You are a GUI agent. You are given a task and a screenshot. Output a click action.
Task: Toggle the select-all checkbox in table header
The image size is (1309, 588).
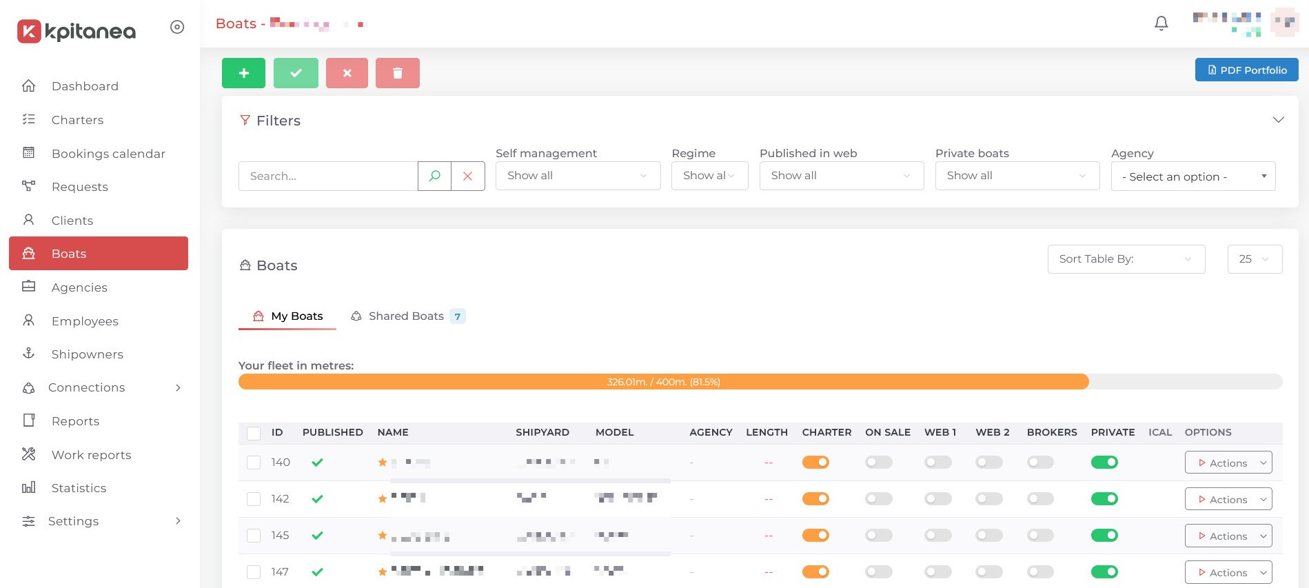tap(254, 433)
